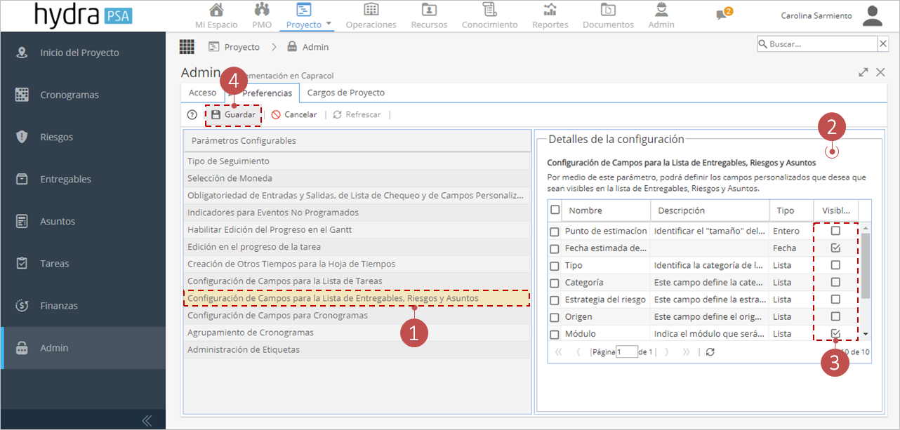
Task: Sort by the Descripción column header
Action: [710, 210]
